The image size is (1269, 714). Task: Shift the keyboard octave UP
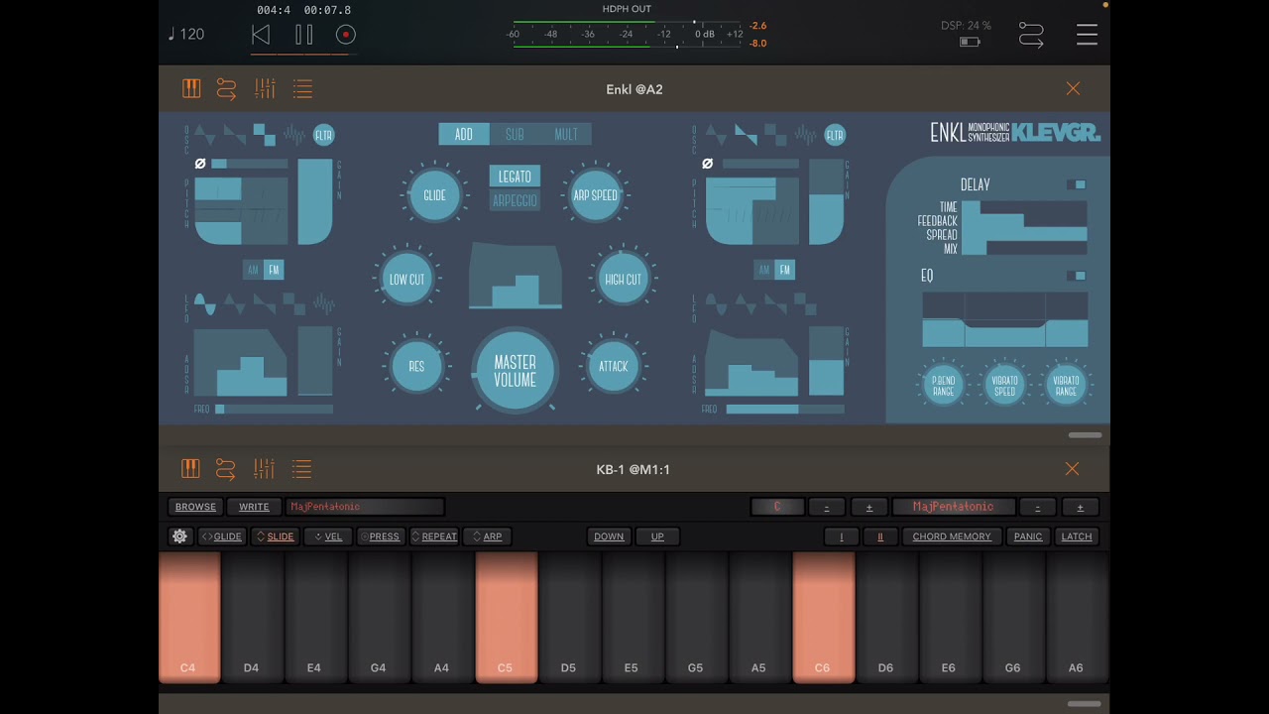point(657,536)
